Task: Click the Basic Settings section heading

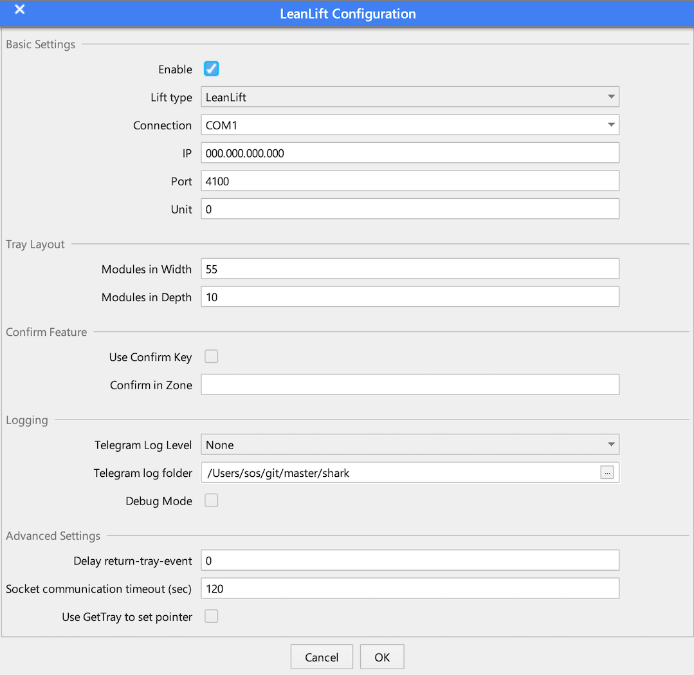Action: [x=41, y=44]
